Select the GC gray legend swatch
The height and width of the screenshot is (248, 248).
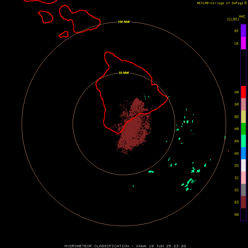(x=243, y=190)
